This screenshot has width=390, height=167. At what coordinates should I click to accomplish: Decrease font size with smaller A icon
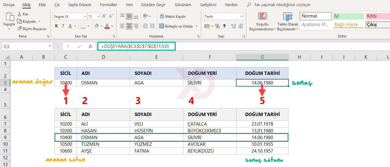tap(111, 17)
